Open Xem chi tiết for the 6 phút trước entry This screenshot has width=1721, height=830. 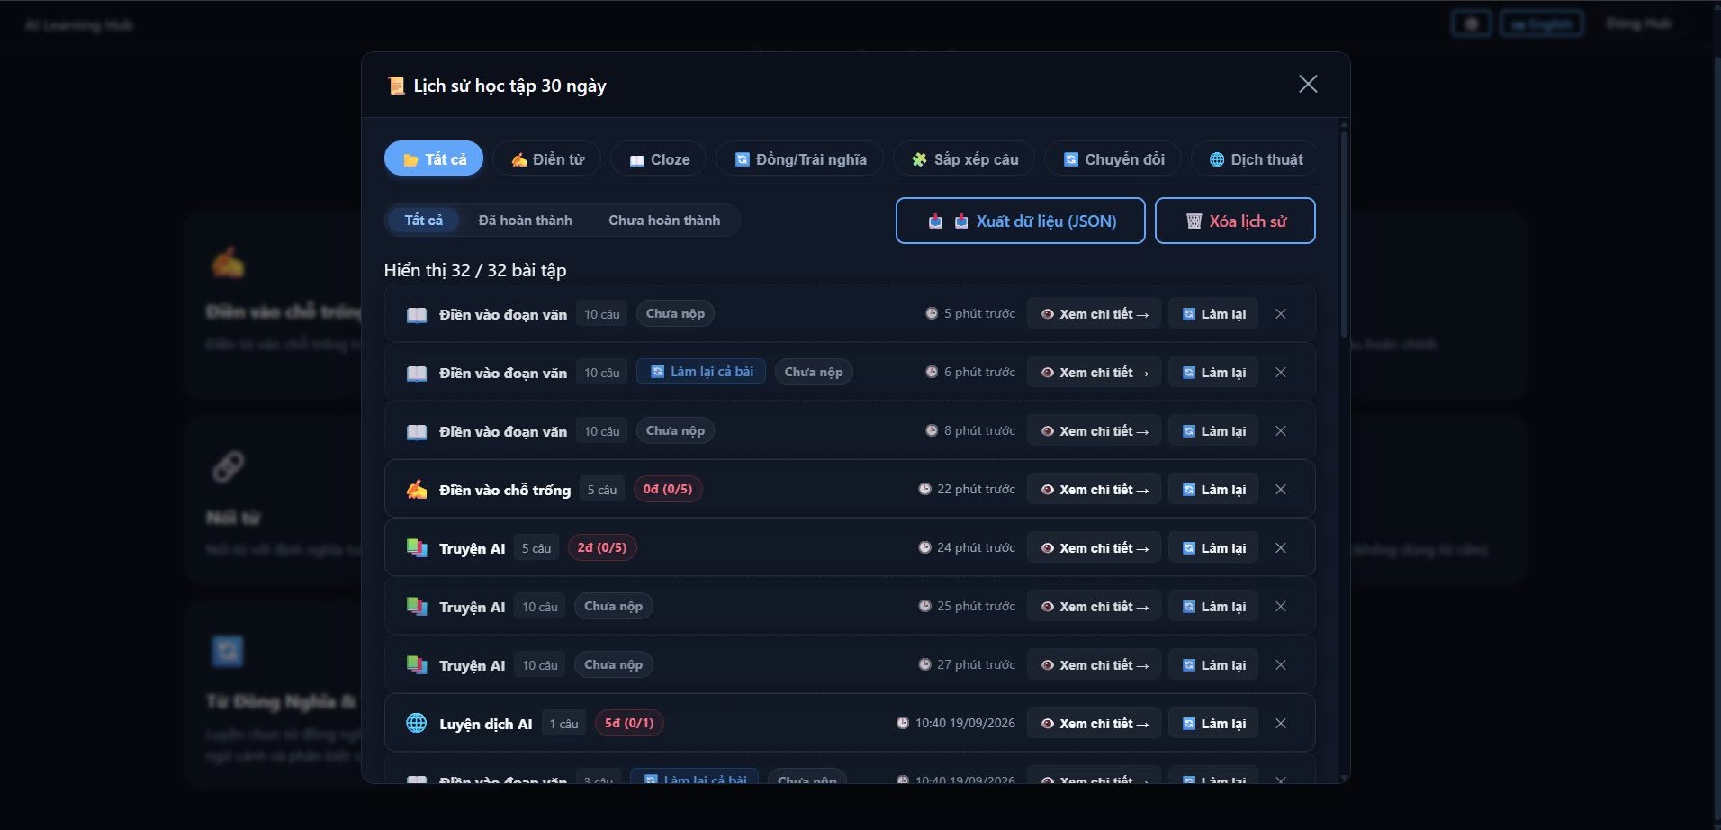1094,372
